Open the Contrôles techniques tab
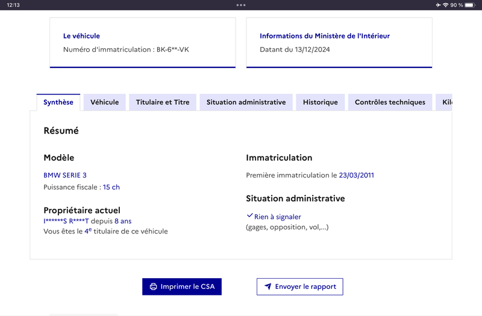This screenshot has width=482, height=316. pos(390,102)
